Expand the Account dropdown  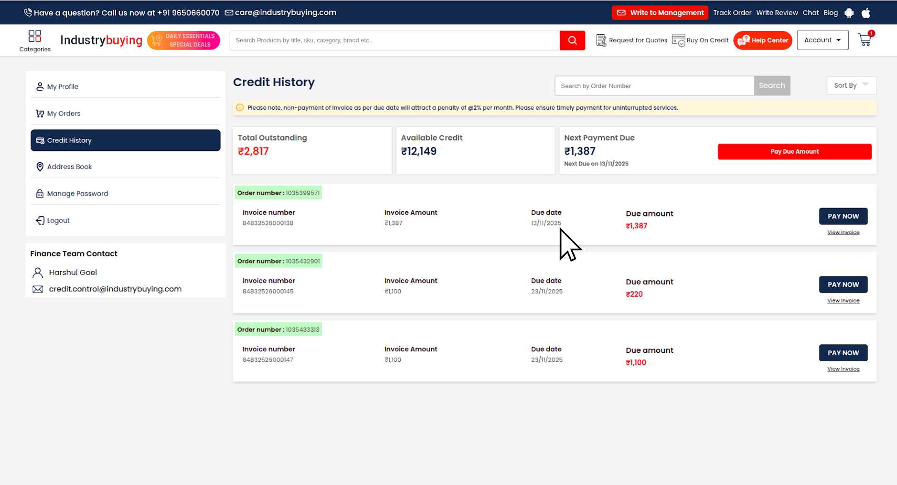822,40
